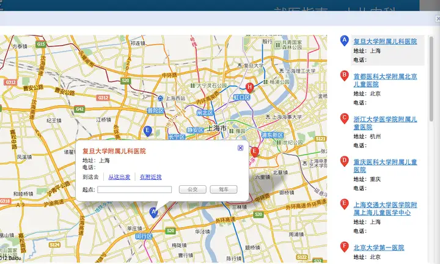Click the 杨浦公园 park icon
The image size is (440, 264).
265,82
